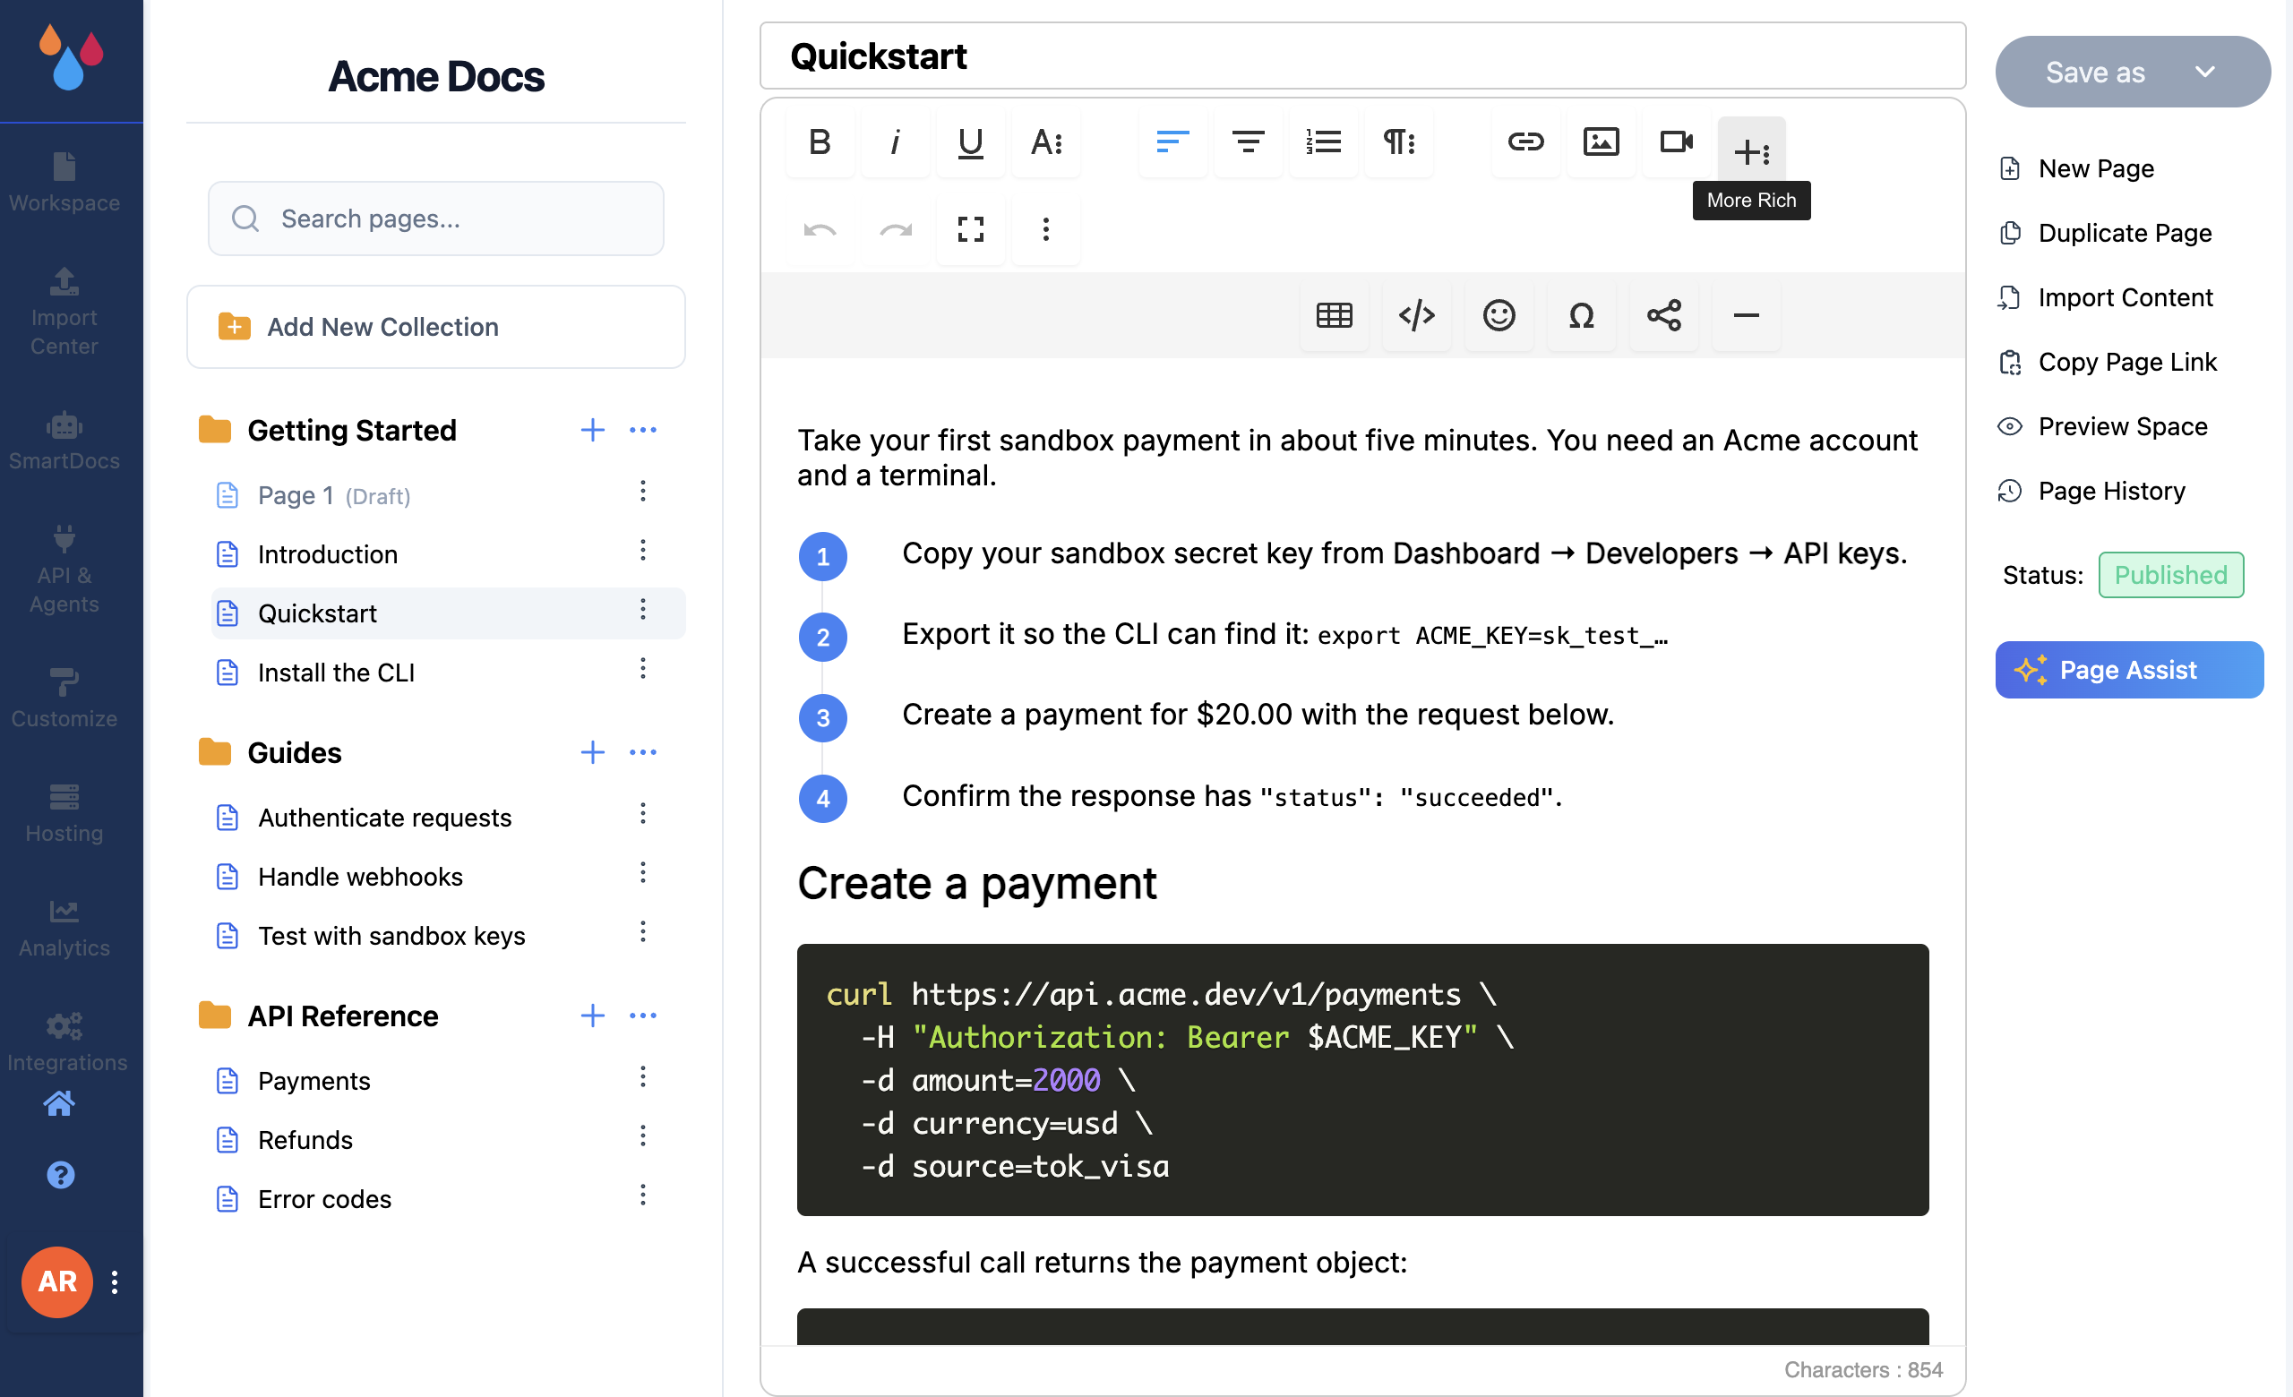Toggle the More Rich toolbar
The image size is (2293, 1397).
point(1751,149)
